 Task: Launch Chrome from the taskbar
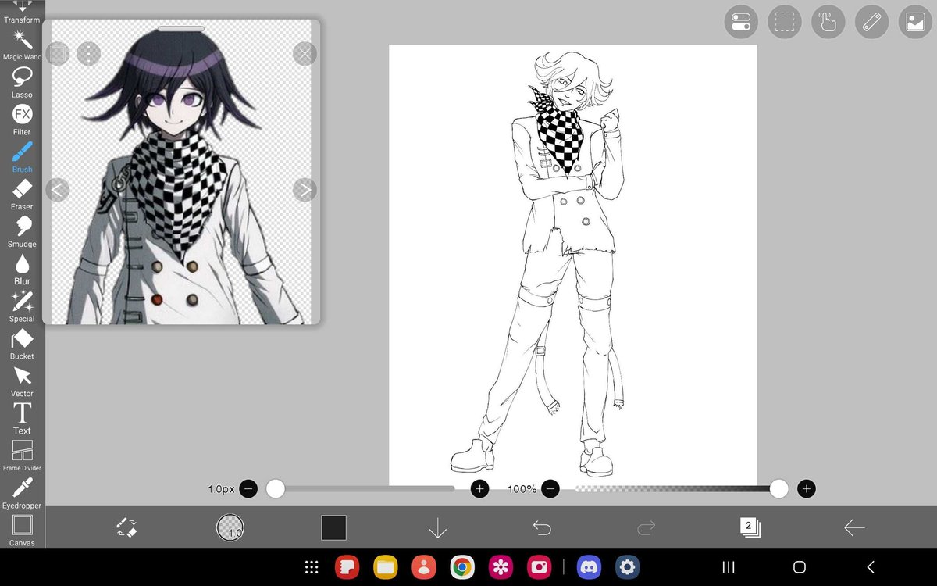coord(462,567)
